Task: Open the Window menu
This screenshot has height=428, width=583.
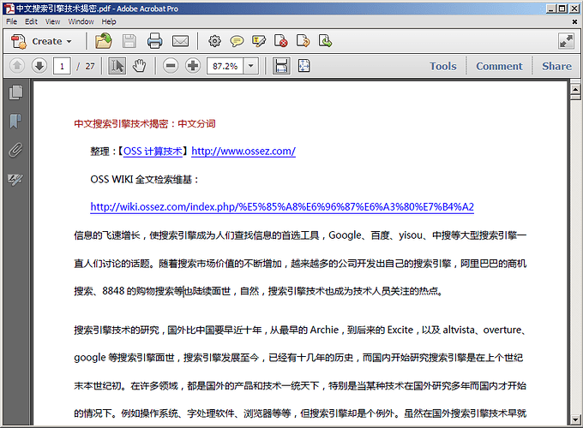Action: (x=81, y=21)
